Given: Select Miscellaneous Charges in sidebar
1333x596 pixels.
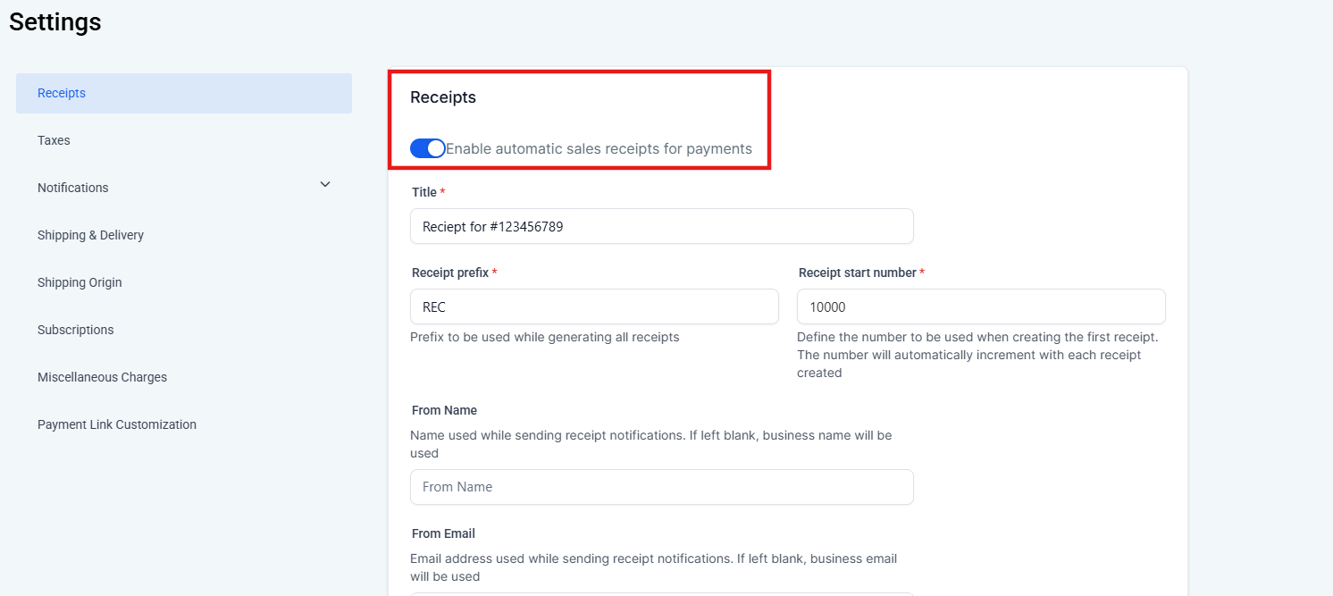Looking at the screenshot, I should click(x=102, y=377).
